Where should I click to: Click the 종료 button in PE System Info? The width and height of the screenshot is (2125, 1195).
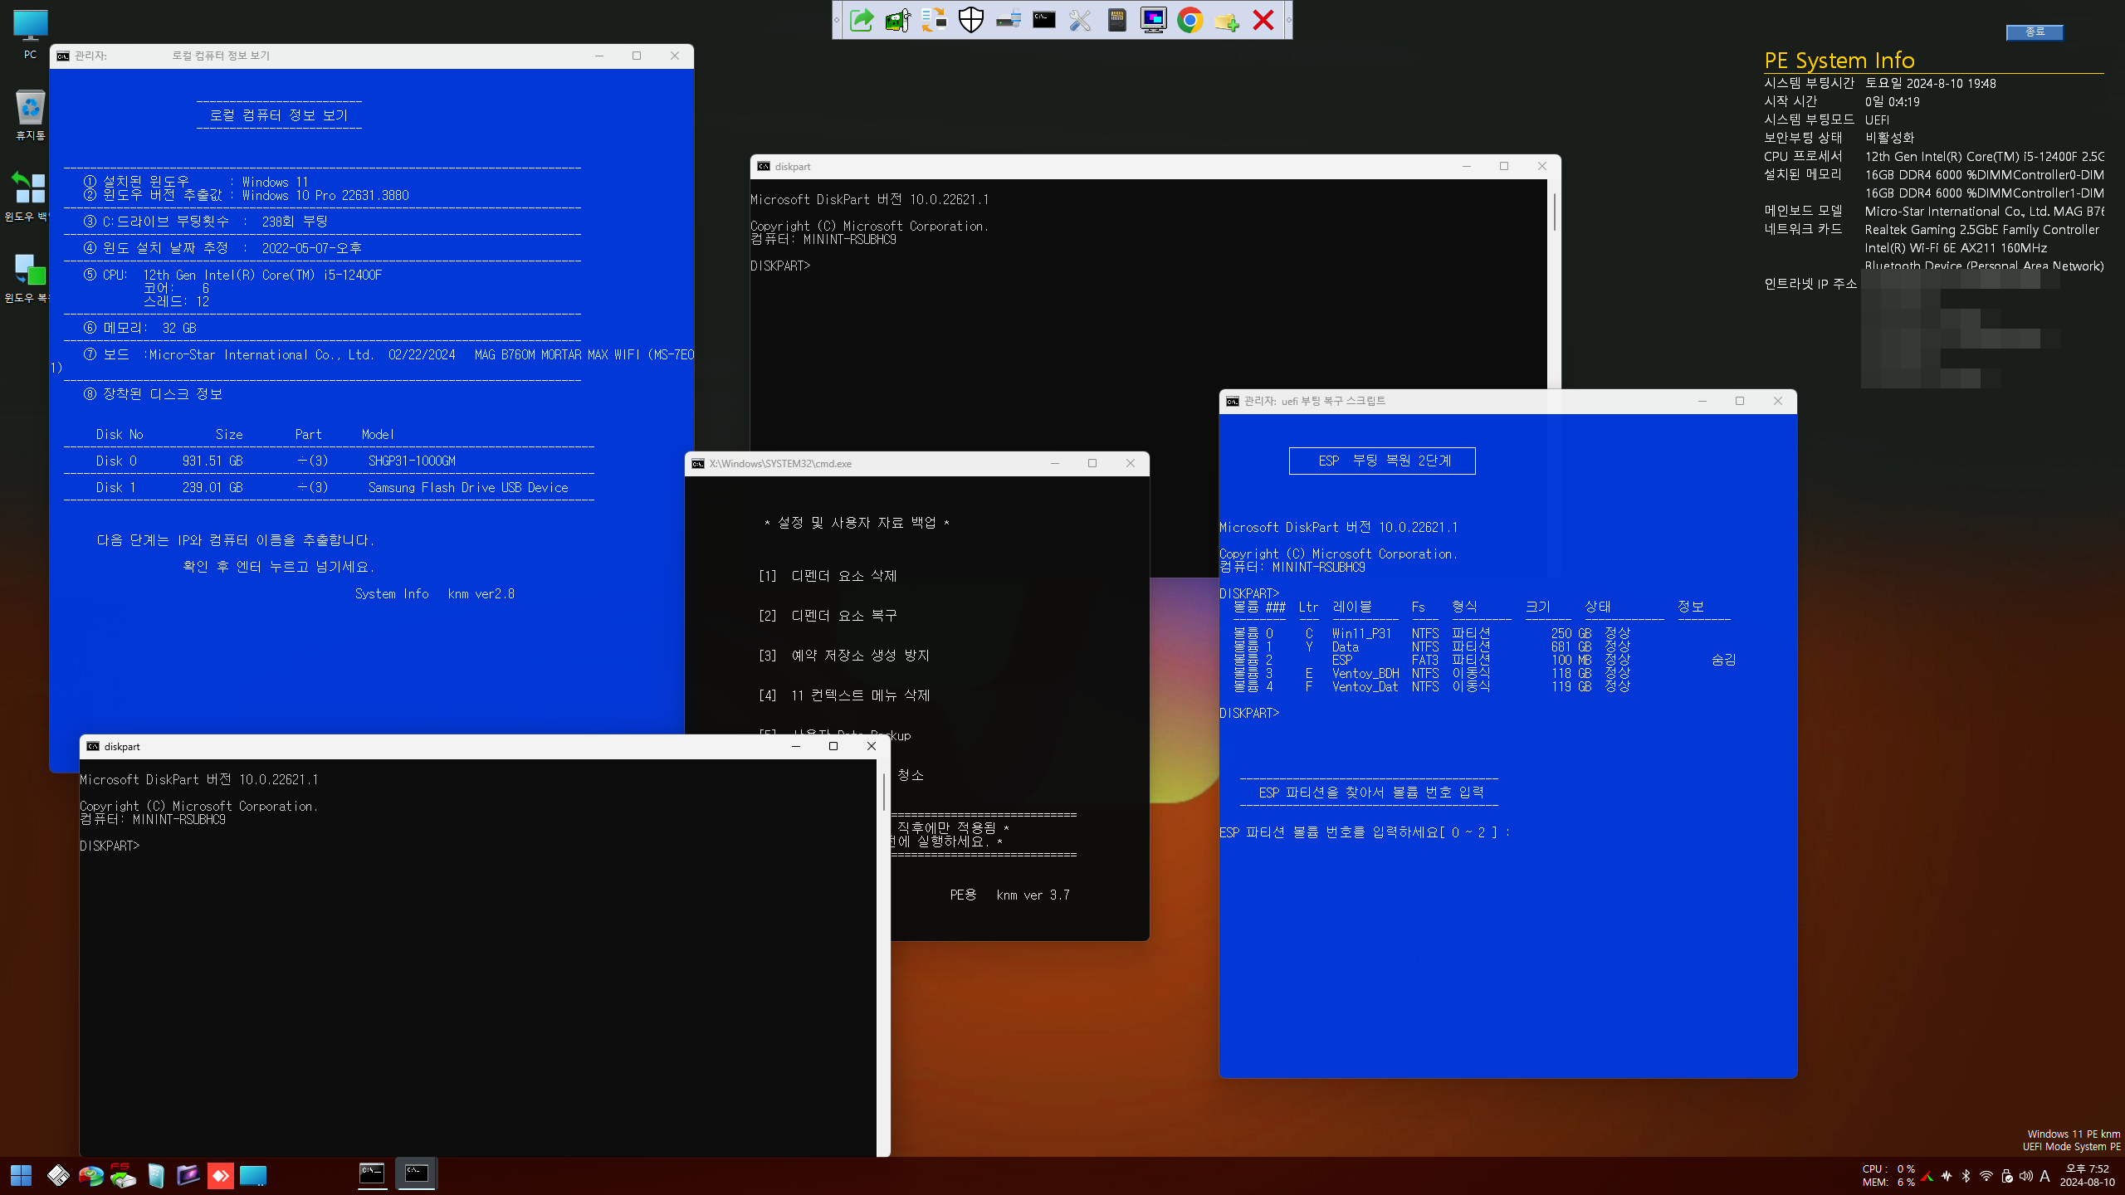point(2035,32)
